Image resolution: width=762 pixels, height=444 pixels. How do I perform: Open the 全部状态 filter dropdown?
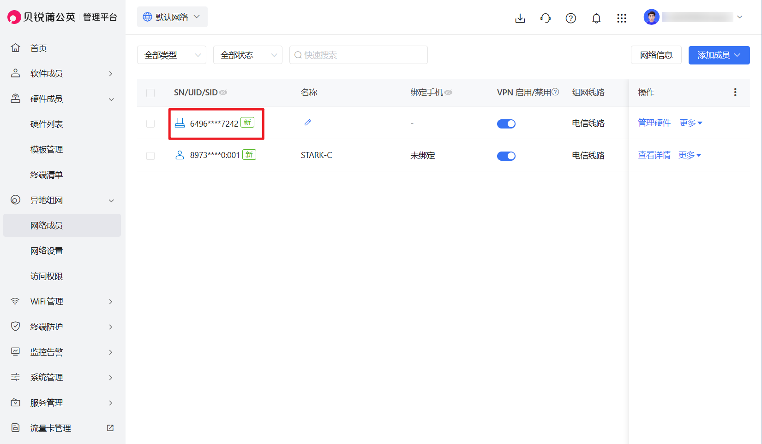[248, 55]
